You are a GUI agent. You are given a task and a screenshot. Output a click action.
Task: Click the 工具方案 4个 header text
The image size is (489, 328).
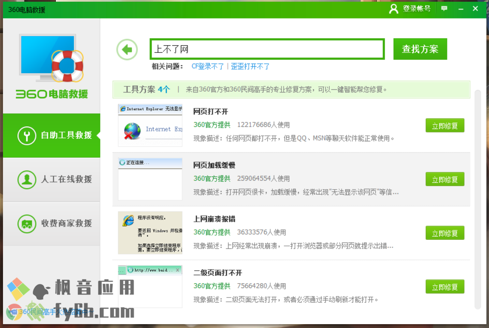pyautogui.click(x=147, y=89)
